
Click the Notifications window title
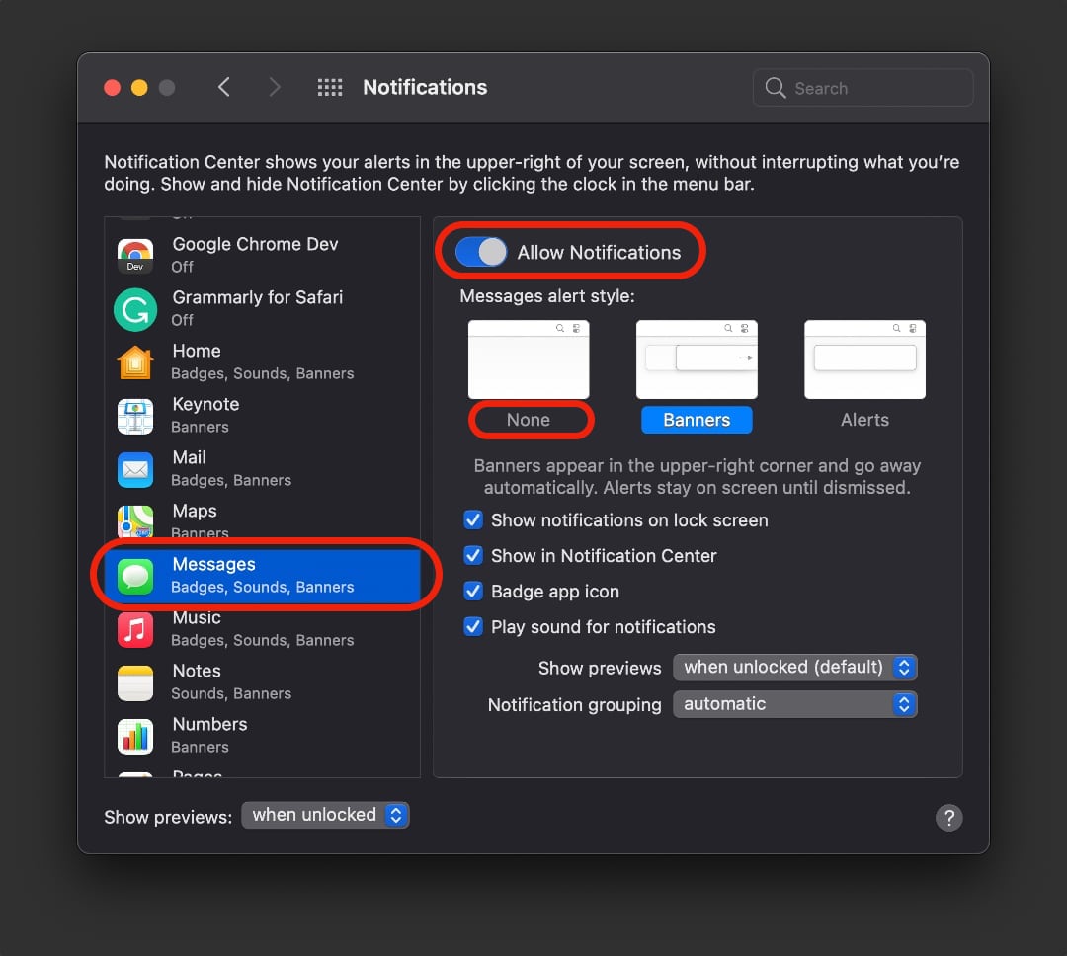425,87
